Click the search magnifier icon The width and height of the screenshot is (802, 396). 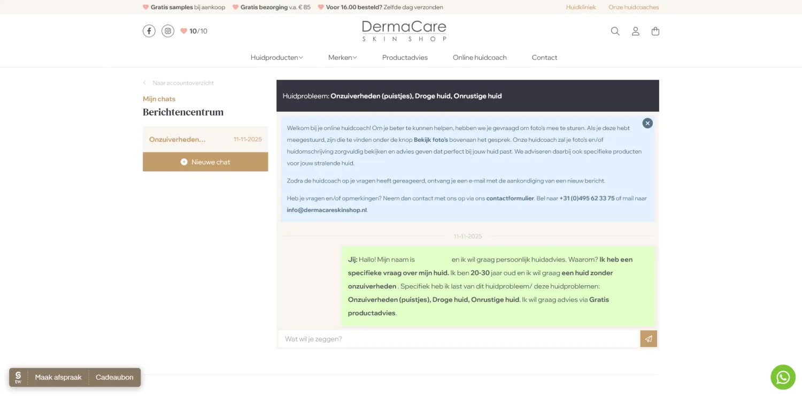(x=615, y=31)
